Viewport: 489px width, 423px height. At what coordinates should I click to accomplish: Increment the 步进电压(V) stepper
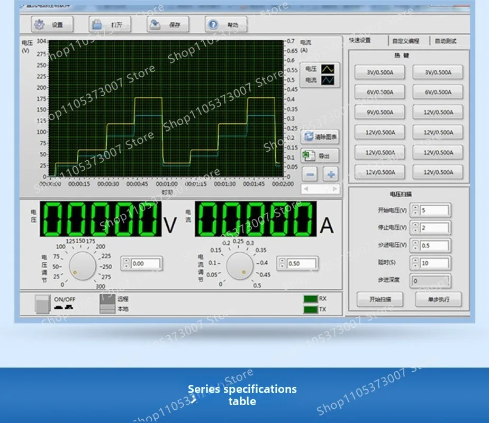click(x=415, y=243)
